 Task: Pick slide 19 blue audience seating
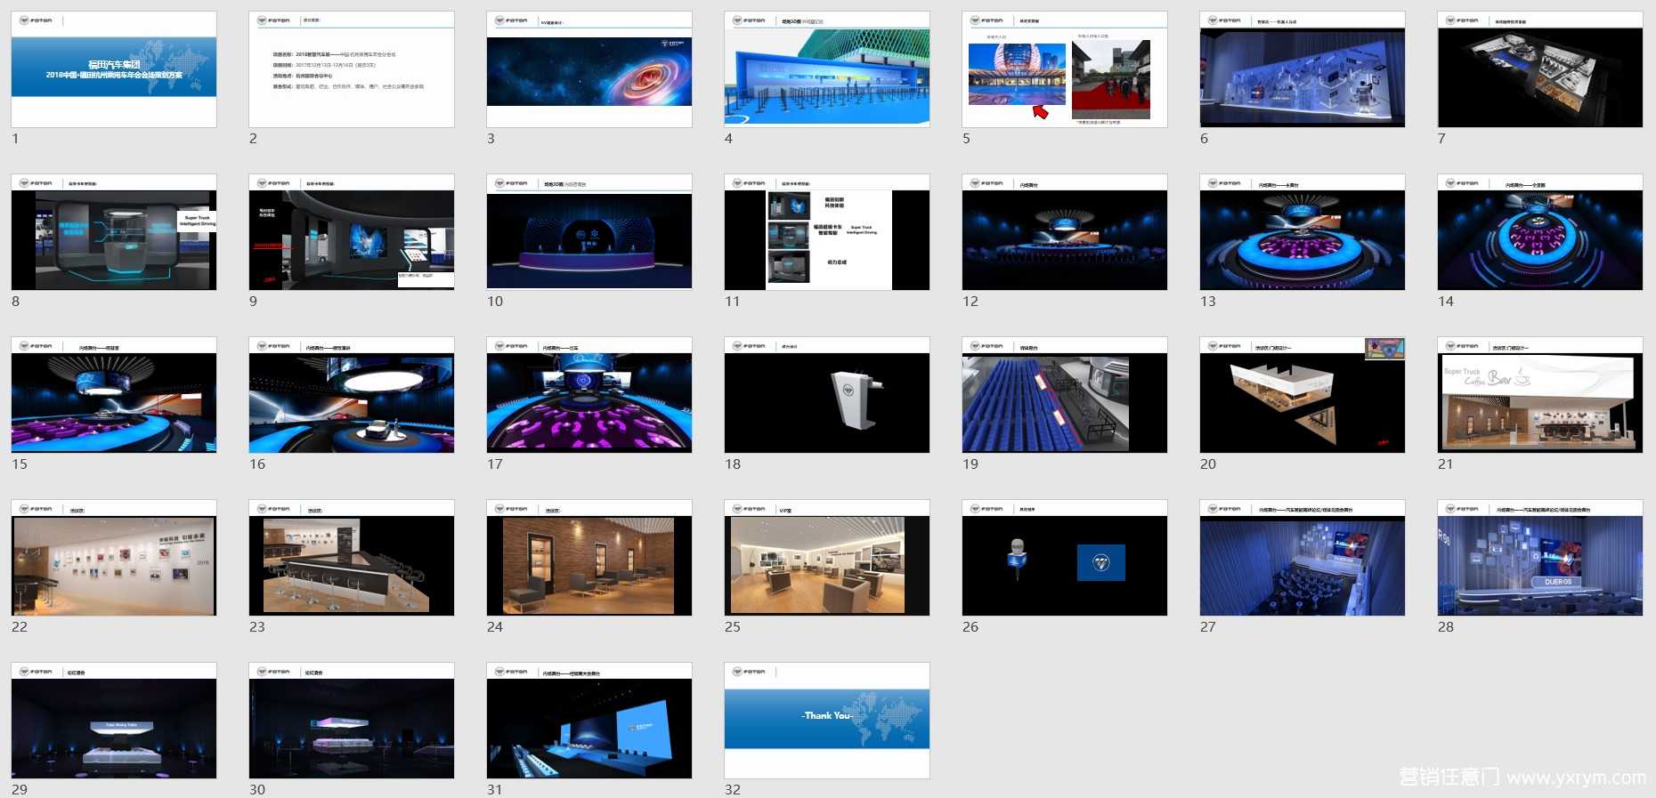[x=1065, y=395]
